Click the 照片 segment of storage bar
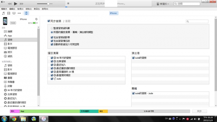This screenshot has height=122, width=217. [x=15, y=111]
